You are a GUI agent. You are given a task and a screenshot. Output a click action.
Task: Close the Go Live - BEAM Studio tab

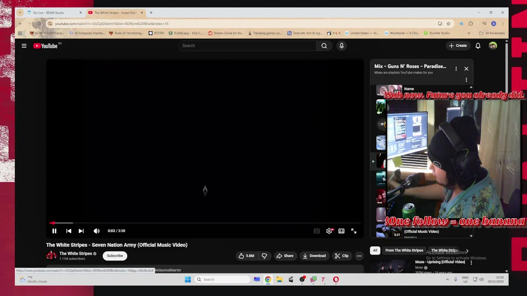(80, 13)
